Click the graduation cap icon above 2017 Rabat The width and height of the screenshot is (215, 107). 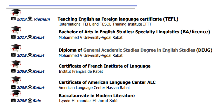coord(16,30)
